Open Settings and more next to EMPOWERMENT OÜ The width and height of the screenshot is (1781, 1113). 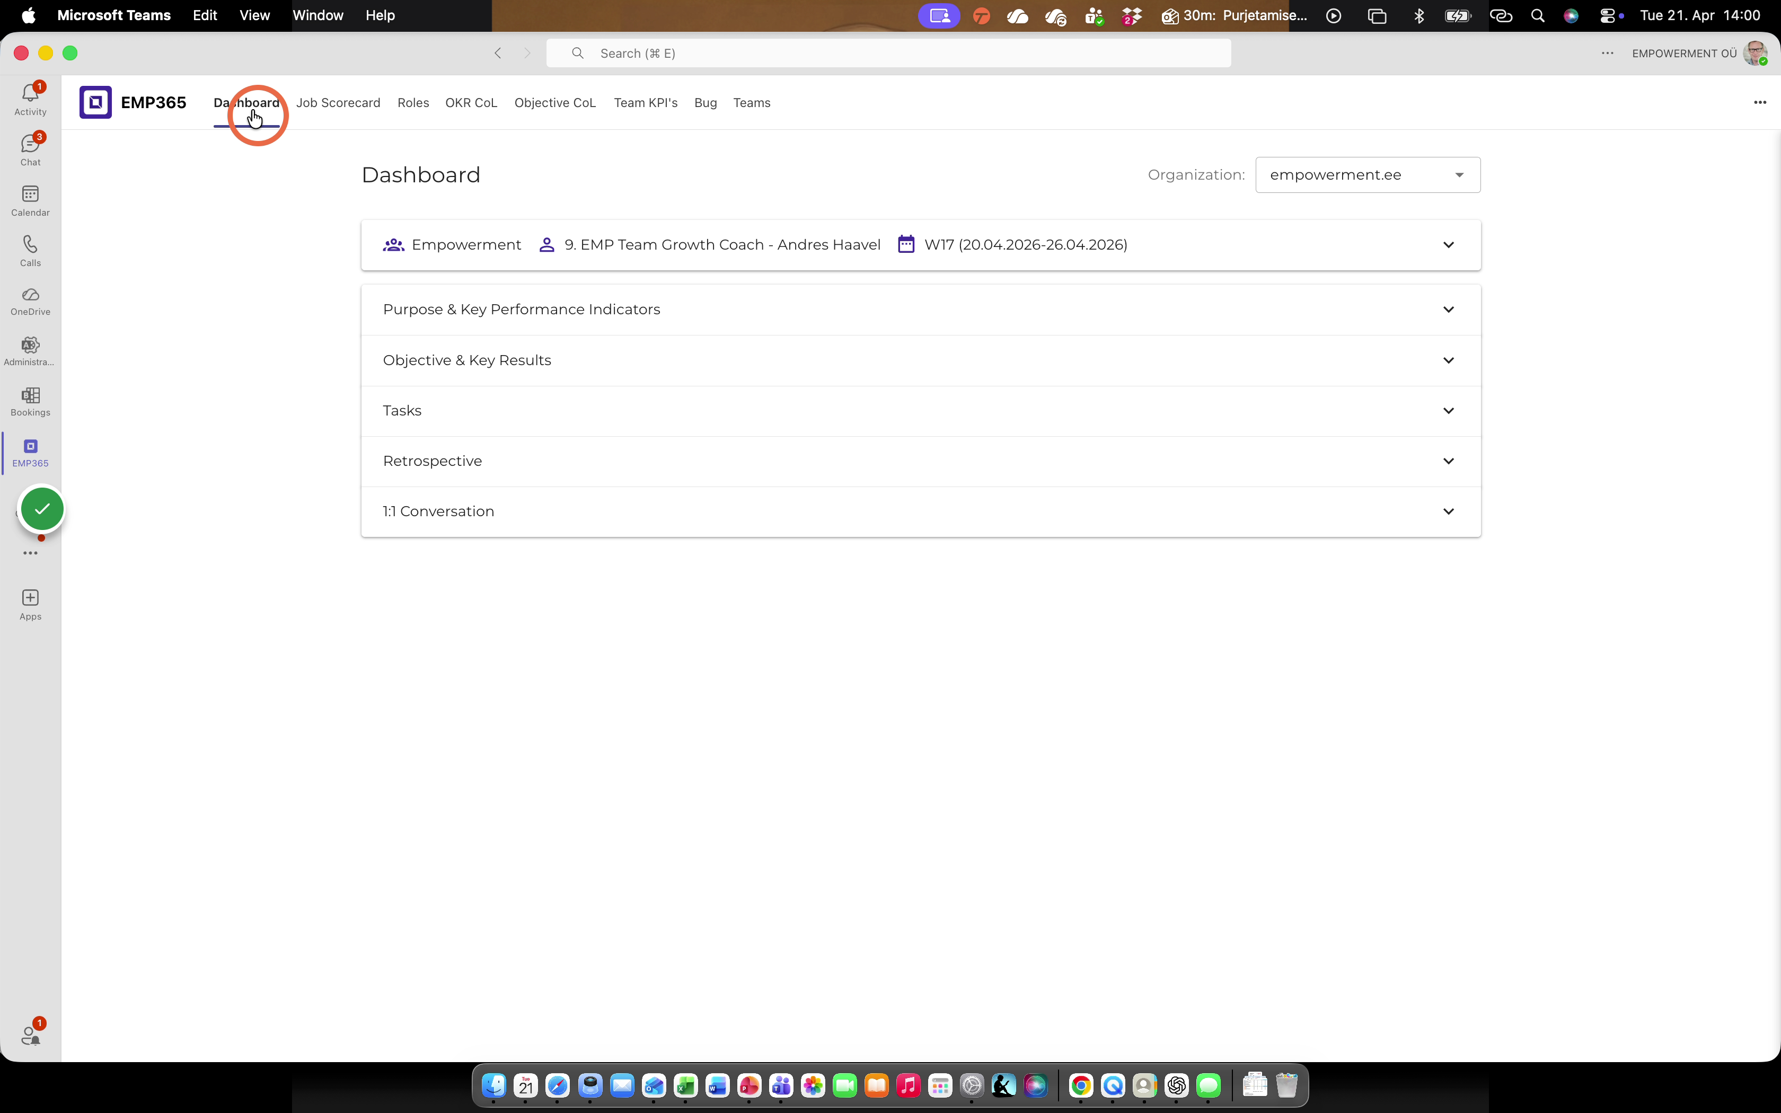tap(1607, 53)
